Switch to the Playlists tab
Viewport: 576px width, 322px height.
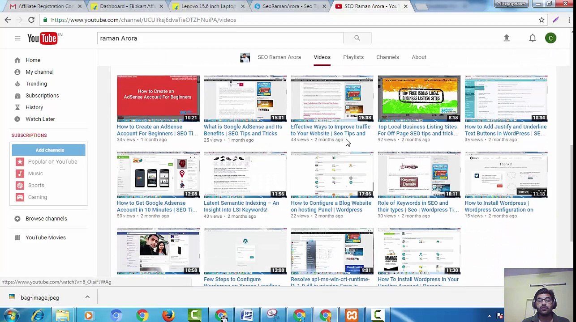point(353,57)
